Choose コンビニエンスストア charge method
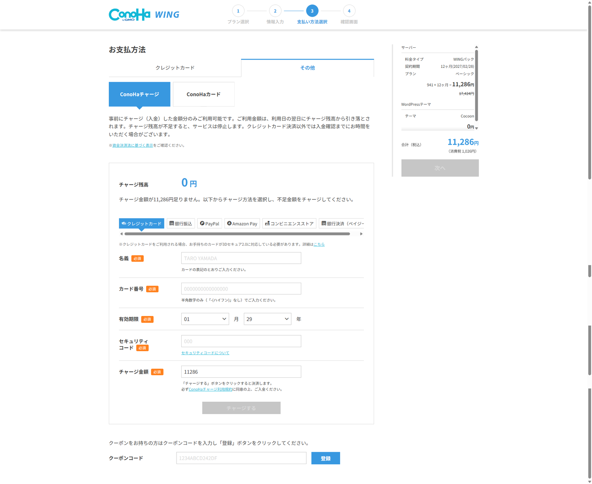Image resolution: width=592 pixels, height=484 pixels. (289, 223)
